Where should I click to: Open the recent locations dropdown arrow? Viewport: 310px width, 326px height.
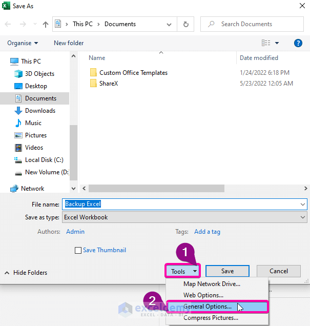coord(35,24)
